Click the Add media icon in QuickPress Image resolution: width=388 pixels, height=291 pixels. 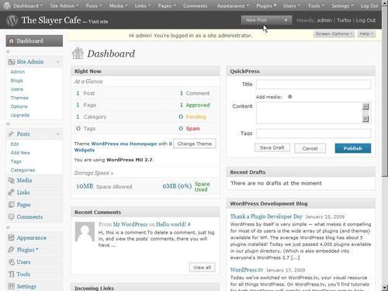[290, 97]
